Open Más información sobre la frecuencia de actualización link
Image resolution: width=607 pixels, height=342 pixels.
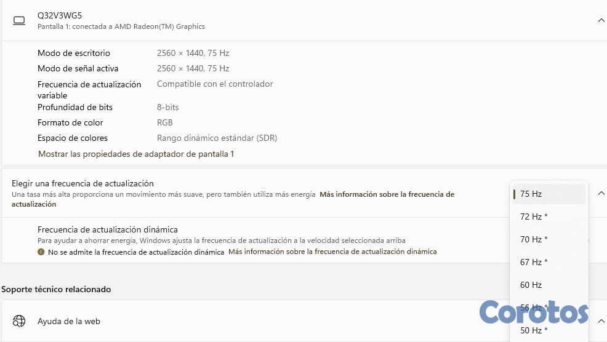pos(387,194)
